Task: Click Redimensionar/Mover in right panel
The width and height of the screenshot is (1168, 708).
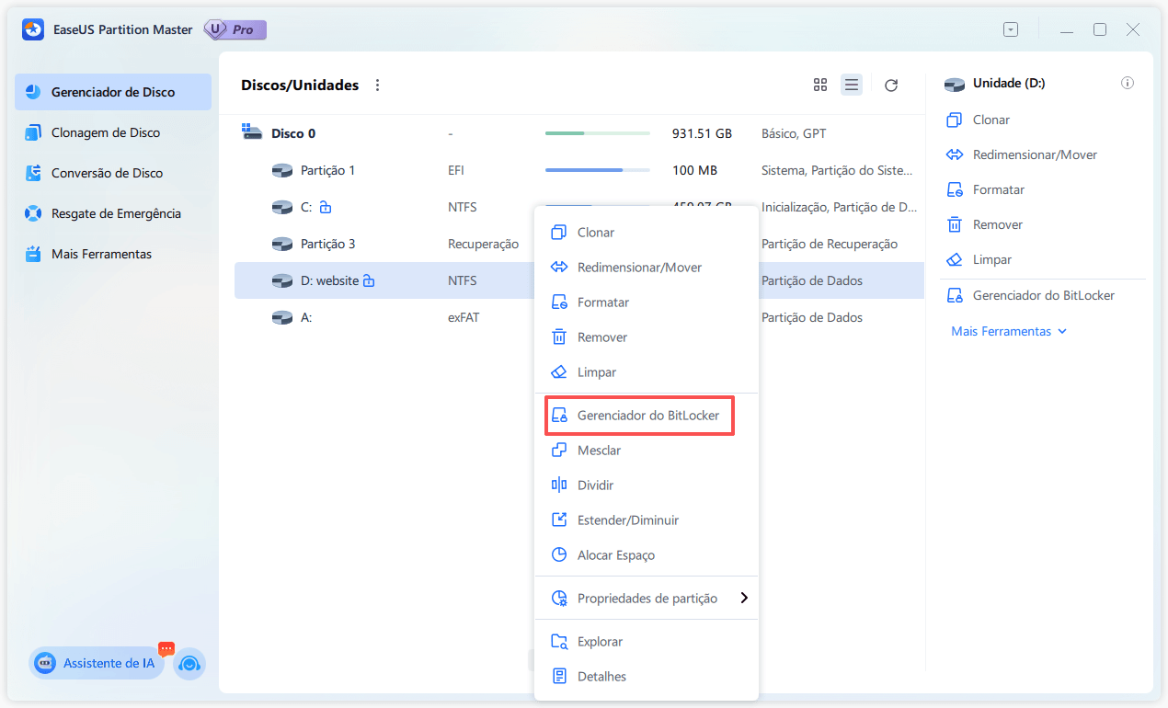Action: (1022, 154)
